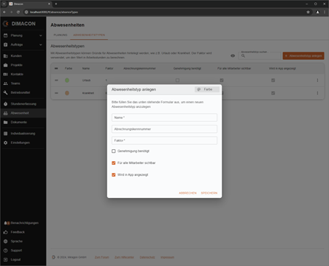
Task: Click the Faktor column header
Action: pyautogui.click(x=109, y=69)
